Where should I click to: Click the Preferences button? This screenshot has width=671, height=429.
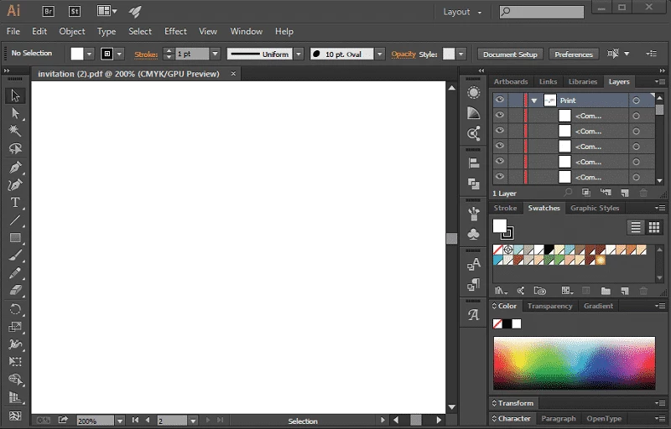pyautogui.click(x=574, y=54)
